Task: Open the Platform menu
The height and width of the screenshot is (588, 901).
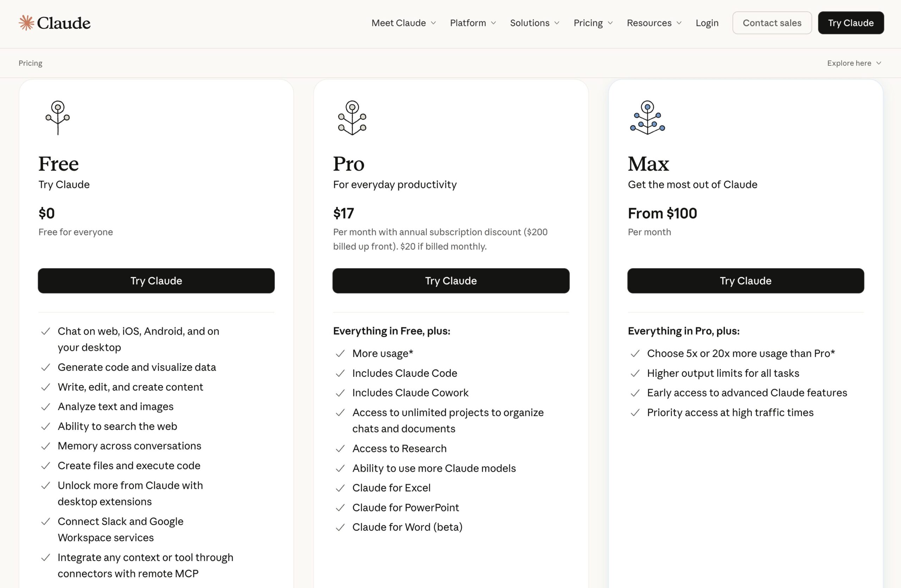Action: point(473,23)
